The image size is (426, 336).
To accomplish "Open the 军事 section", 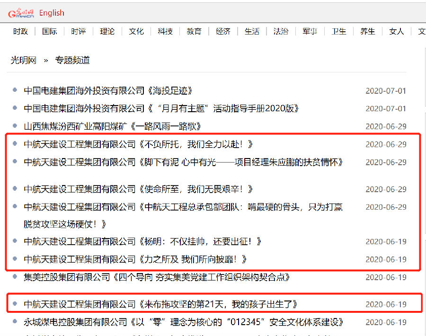I will coord(310,31).
